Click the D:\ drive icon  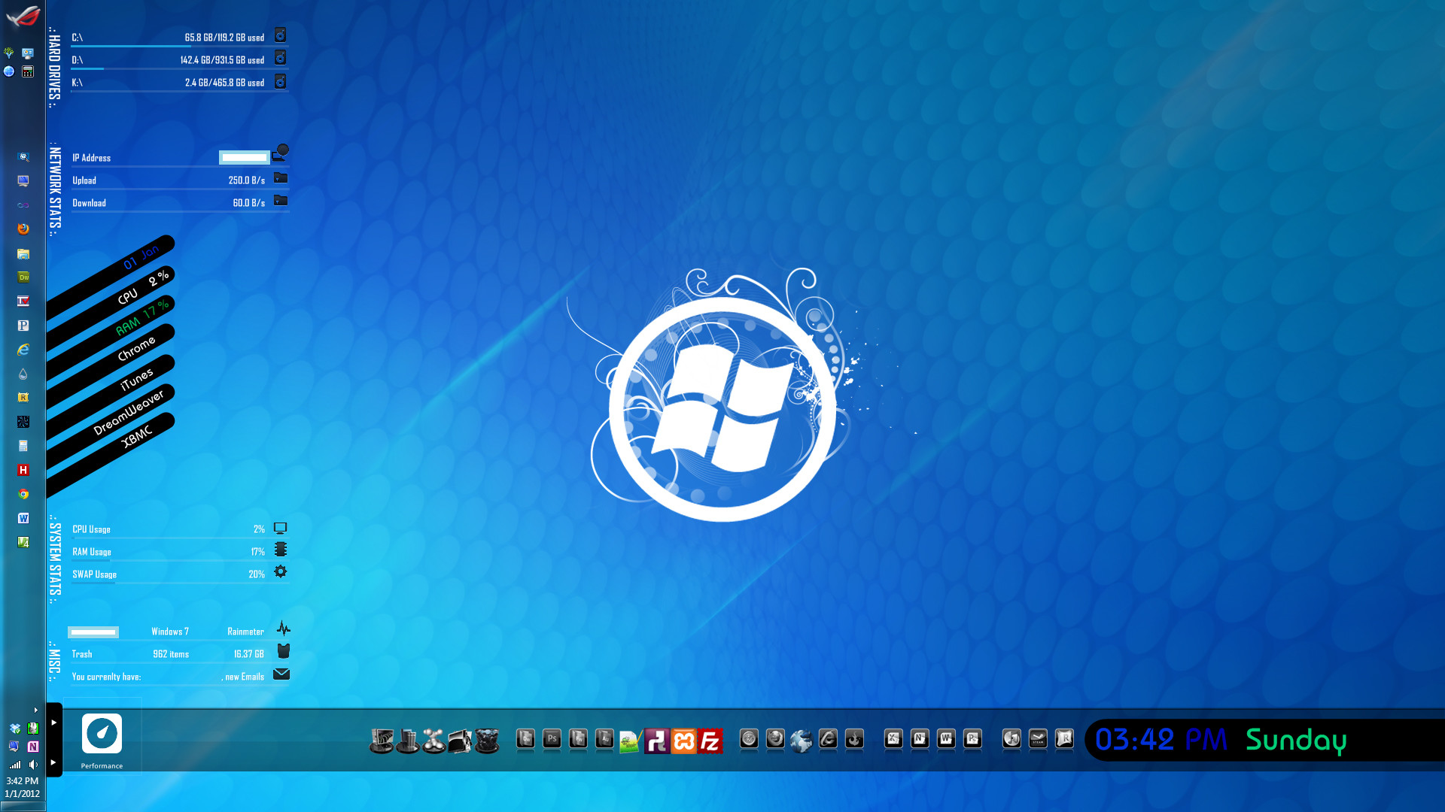pyautogui.click(x=280, y=58)
